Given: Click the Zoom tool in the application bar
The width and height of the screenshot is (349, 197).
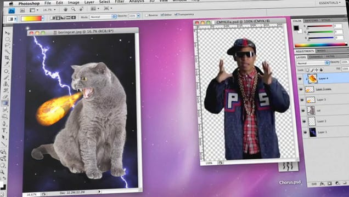Looking at the screenshot, I should [73, 9].
